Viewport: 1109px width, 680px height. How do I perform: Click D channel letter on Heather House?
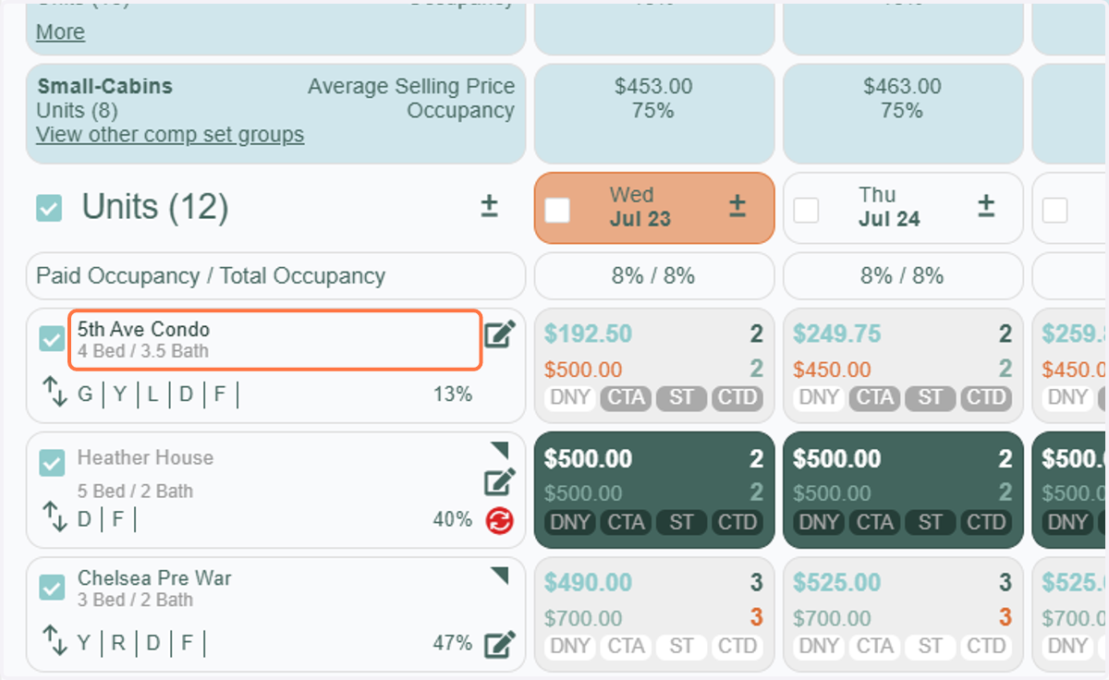click(85, 519)
